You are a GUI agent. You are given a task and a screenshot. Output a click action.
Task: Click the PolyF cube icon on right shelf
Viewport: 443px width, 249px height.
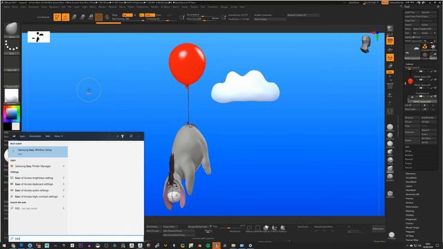390,194
